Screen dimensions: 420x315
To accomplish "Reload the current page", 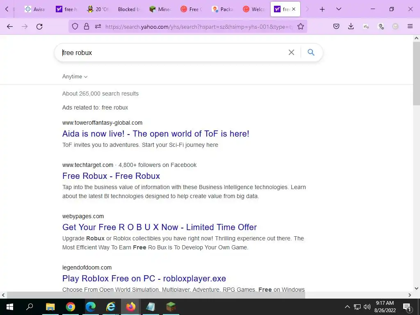I will point(39,27).
